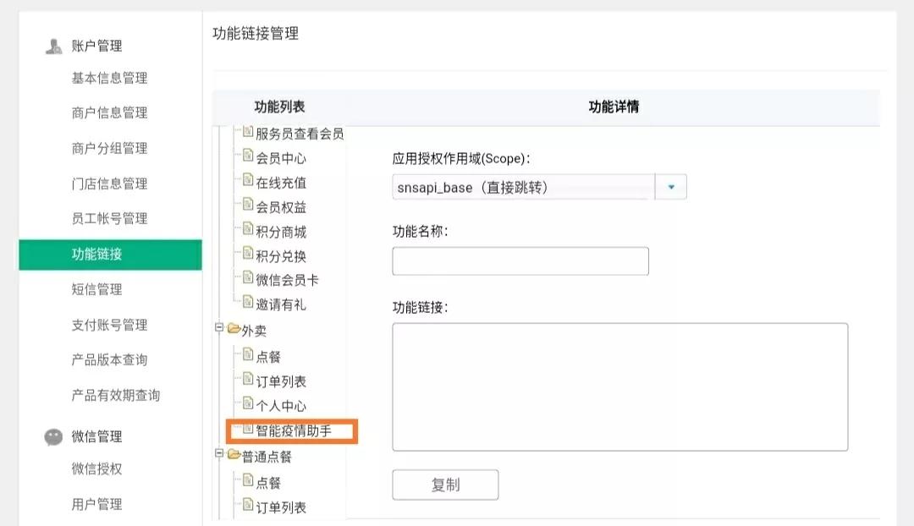Select 在线充值 tree item
914x526 pixels.
[281, 183]
